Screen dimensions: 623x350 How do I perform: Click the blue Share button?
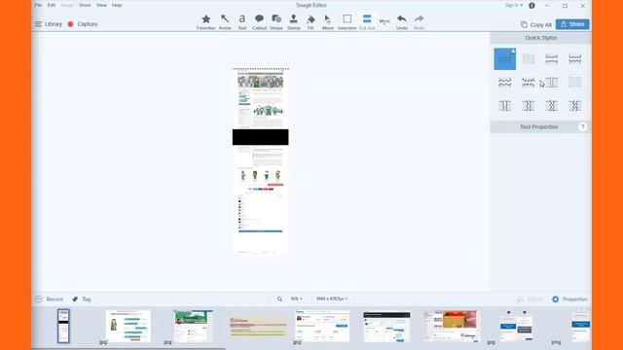[x=572, y=24]
